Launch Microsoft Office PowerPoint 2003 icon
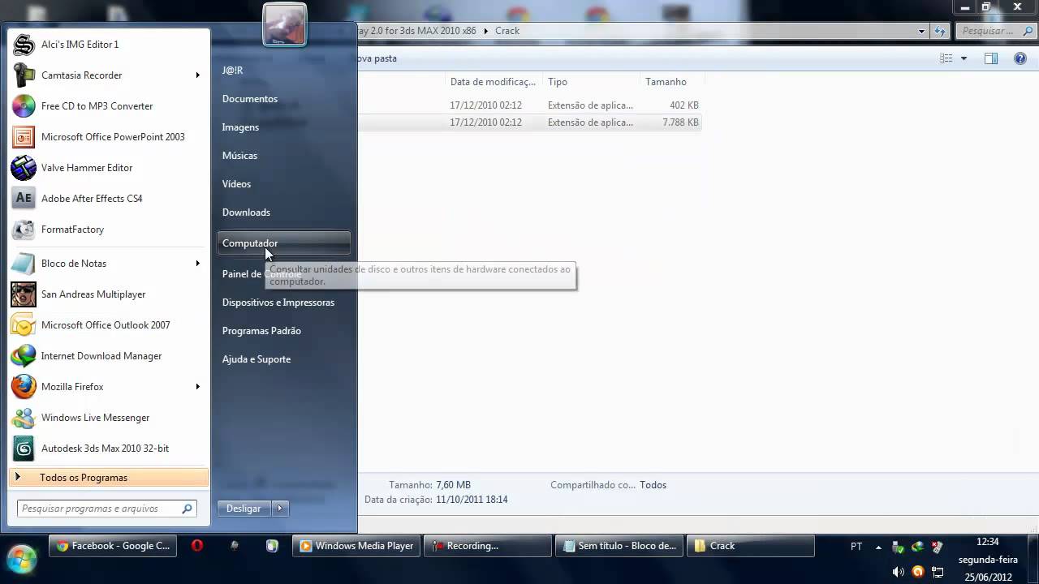The height and width of the screenshot is (584, 1039). 24,137
